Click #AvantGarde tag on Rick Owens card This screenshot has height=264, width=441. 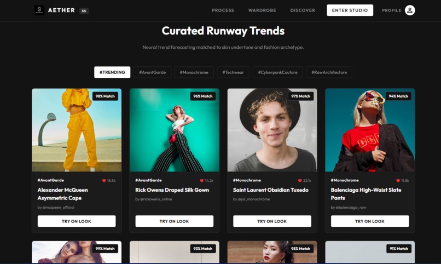point(148,180)
